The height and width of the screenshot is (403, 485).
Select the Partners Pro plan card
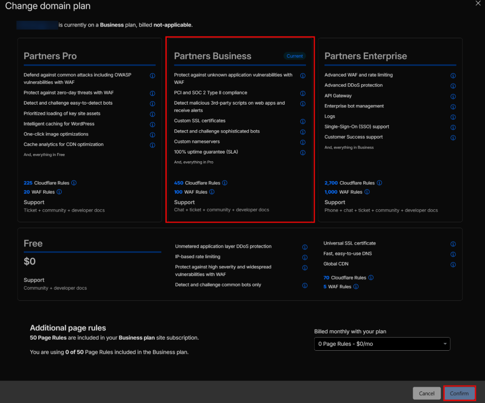89,130
